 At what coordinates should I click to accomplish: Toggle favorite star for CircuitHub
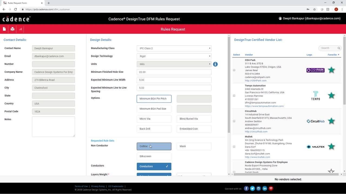[x=331, y=121]
